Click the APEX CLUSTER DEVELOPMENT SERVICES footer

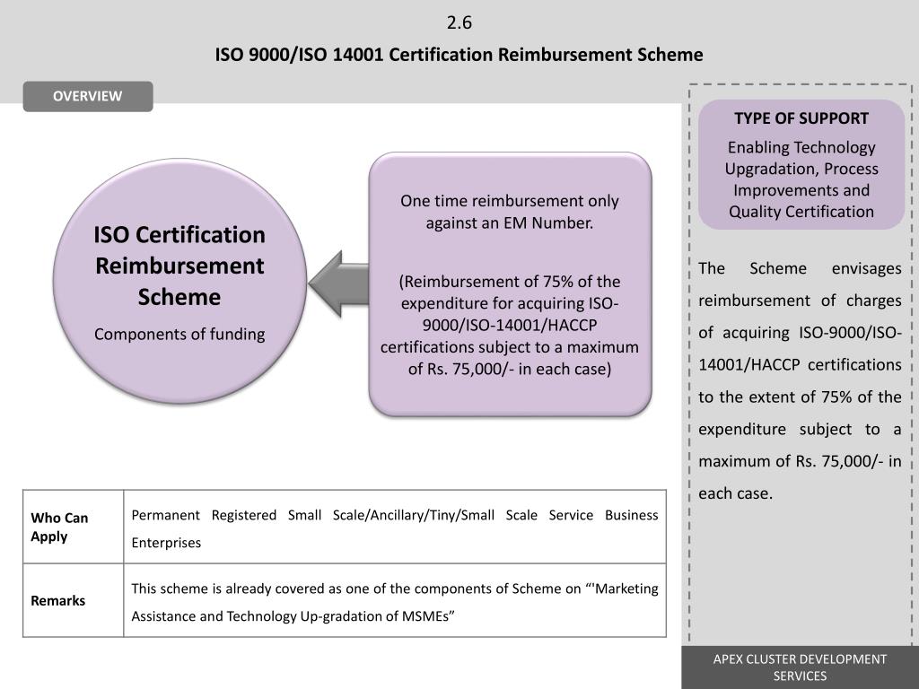coord(800,667)
